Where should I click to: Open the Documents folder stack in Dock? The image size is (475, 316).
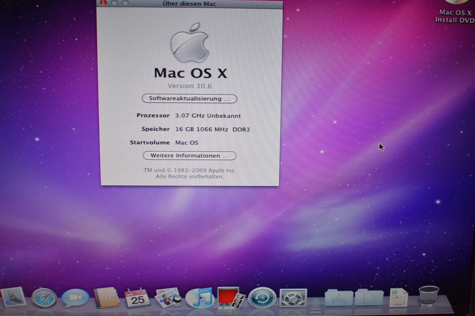click(369, 298)
